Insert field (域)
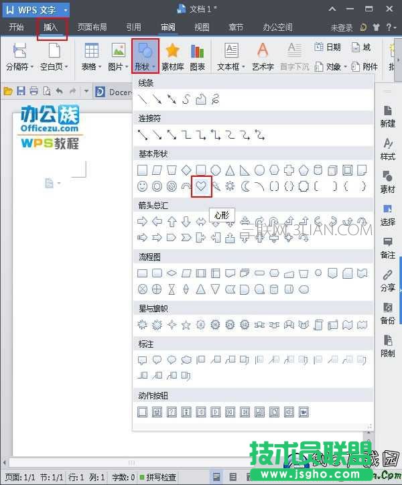Screen dimensions: 402x485 click(x=361, y=48)
